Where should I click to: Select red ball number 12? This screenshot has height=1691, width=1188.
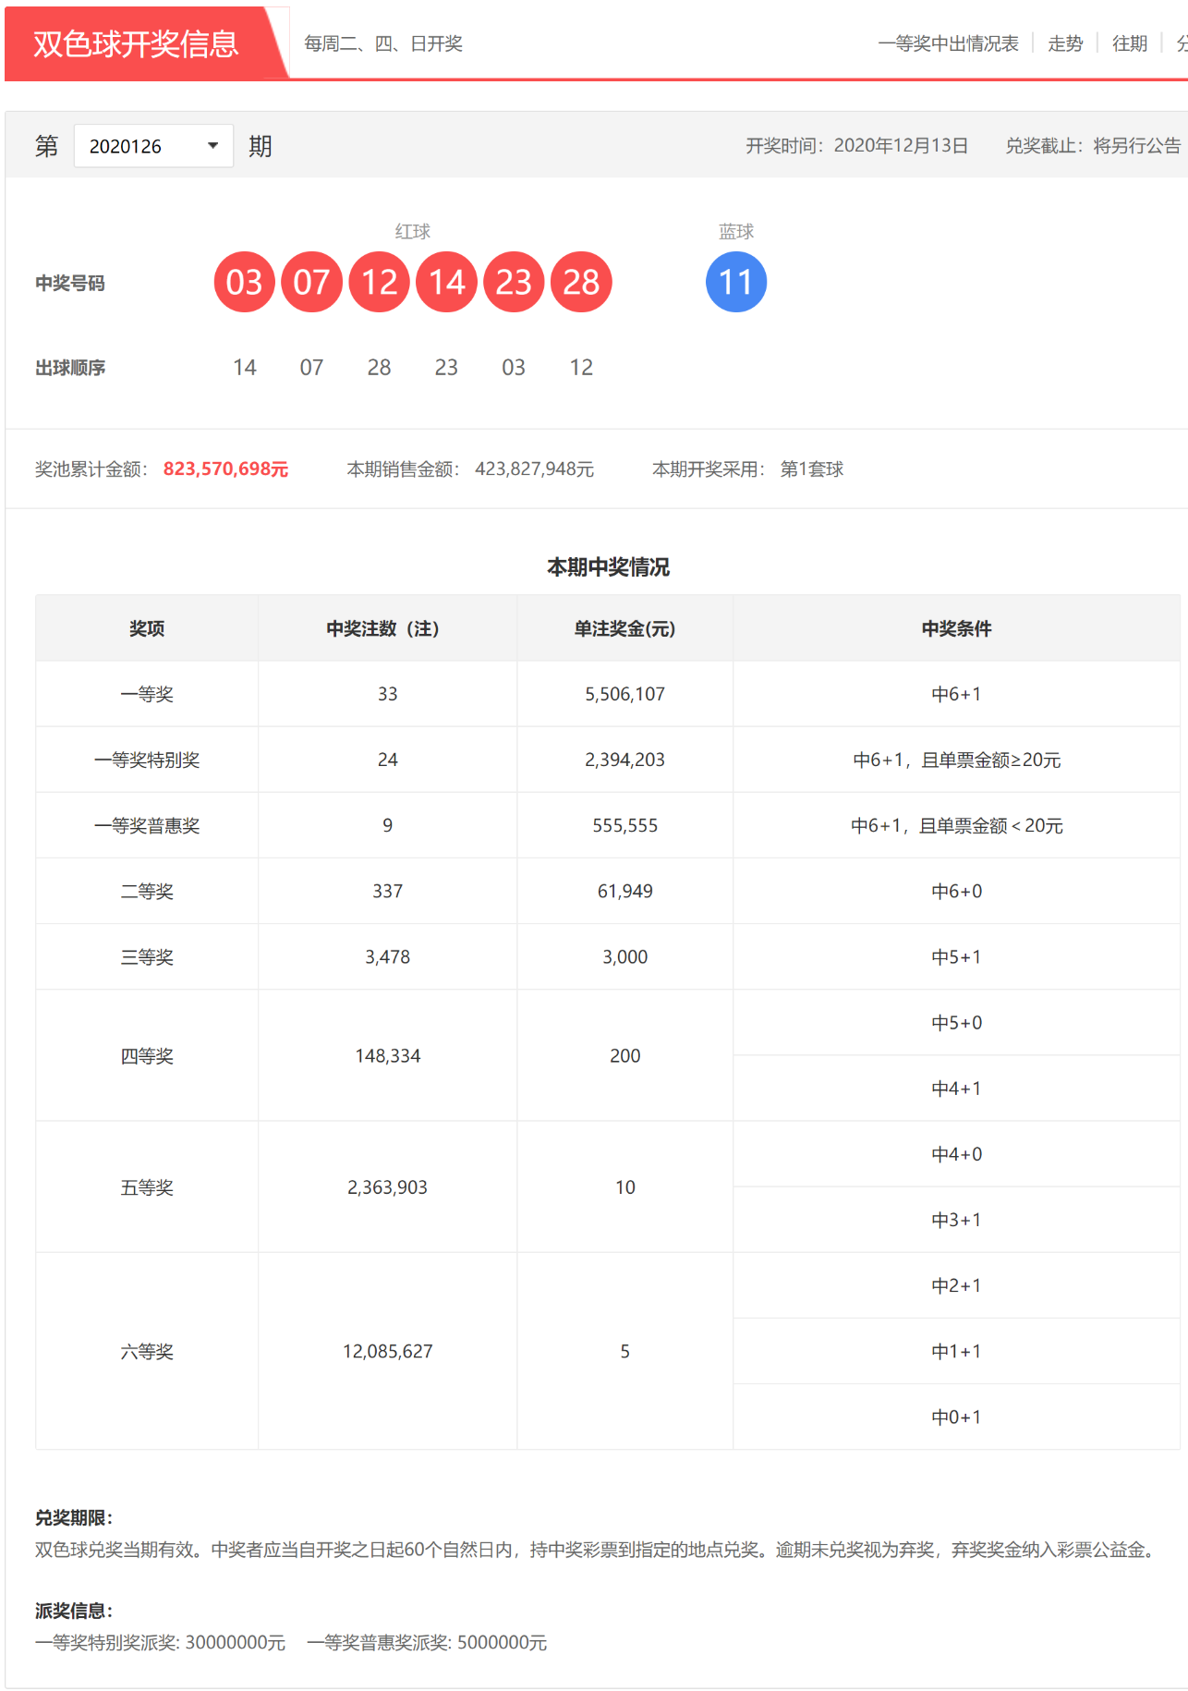coord(379,282)
